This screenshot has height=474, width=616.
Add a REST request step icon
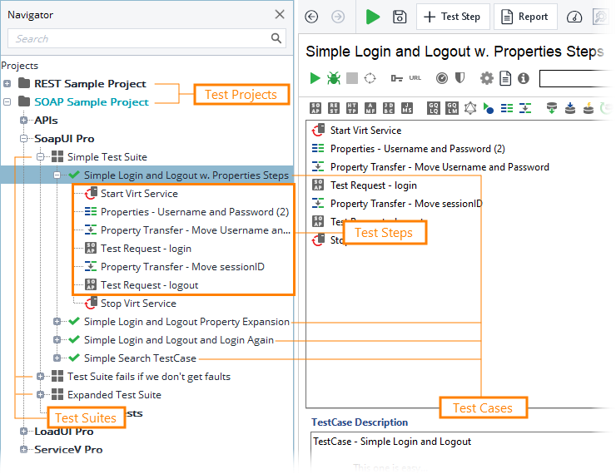334,108
